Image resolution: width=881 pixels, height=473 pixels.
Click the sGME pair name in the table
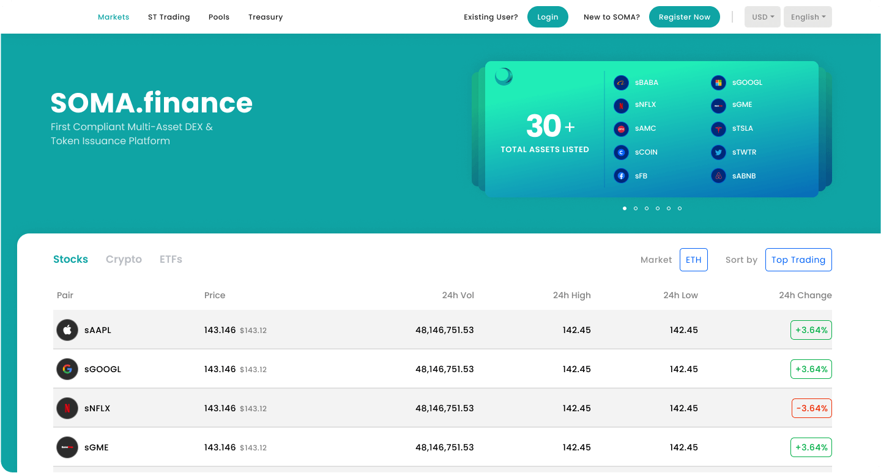[x=97, y=447]
